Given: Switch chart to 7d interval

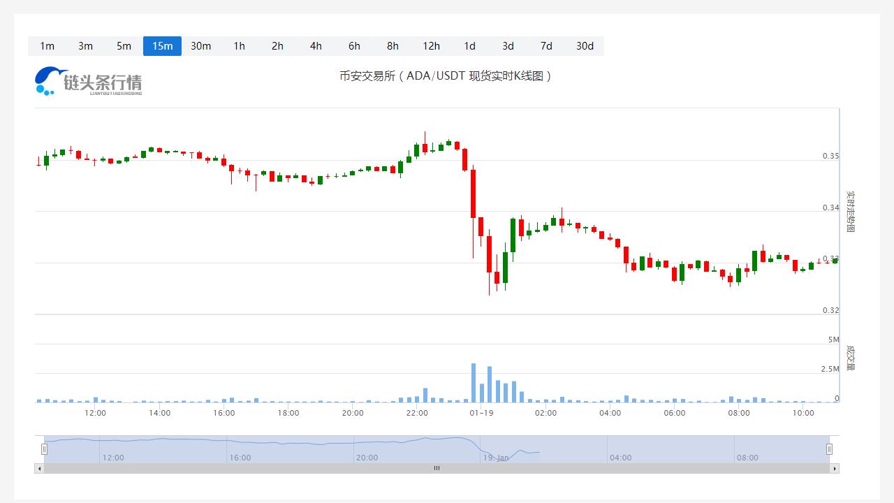Looking at the screenshot, I should 546,46.
